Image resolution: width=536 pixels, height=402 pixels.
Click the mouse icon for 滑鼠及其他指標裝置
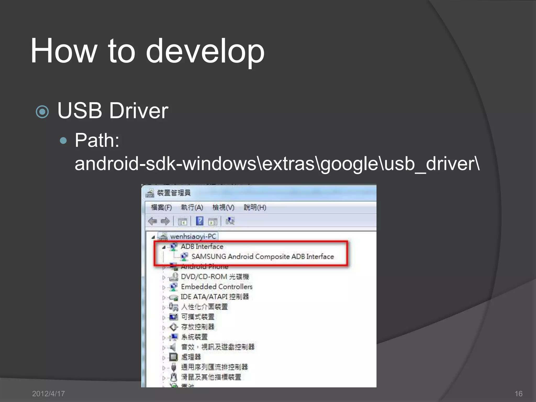click(x=174, y=377)
